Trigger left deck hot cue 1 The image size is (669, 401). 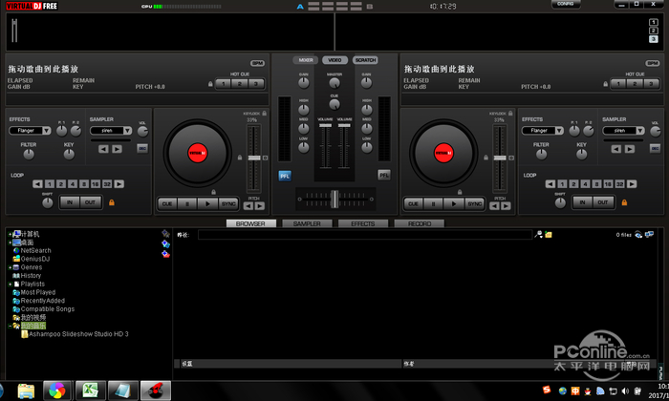[x=224, y=84]
